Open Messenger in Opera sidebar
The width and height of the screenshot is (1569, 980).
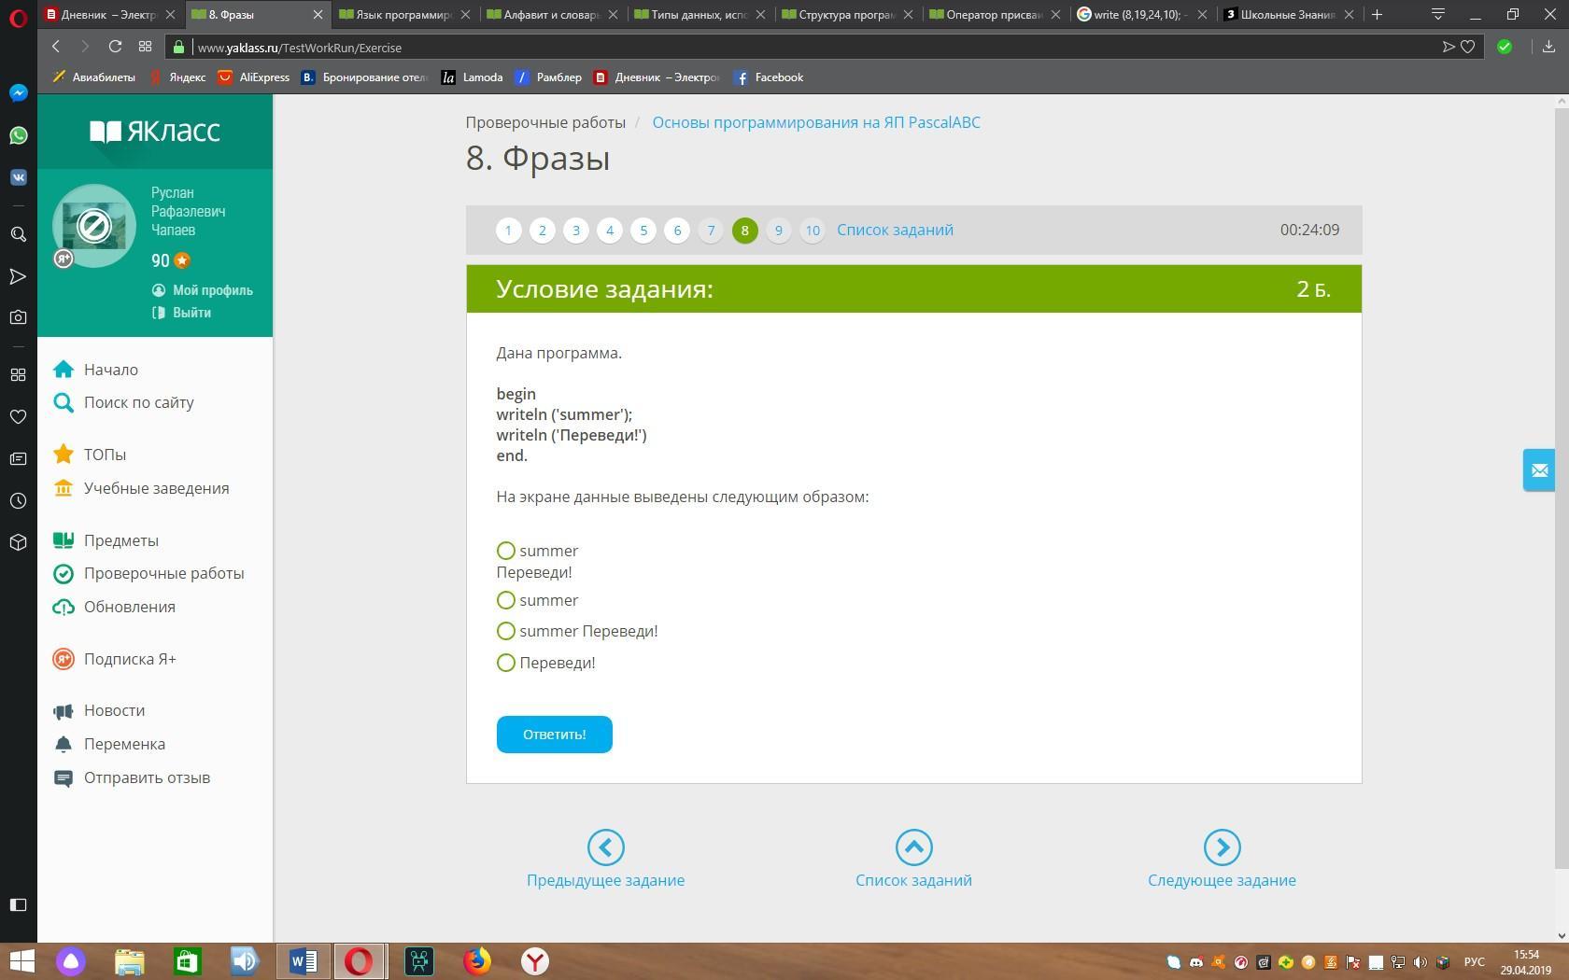point(18,92)
